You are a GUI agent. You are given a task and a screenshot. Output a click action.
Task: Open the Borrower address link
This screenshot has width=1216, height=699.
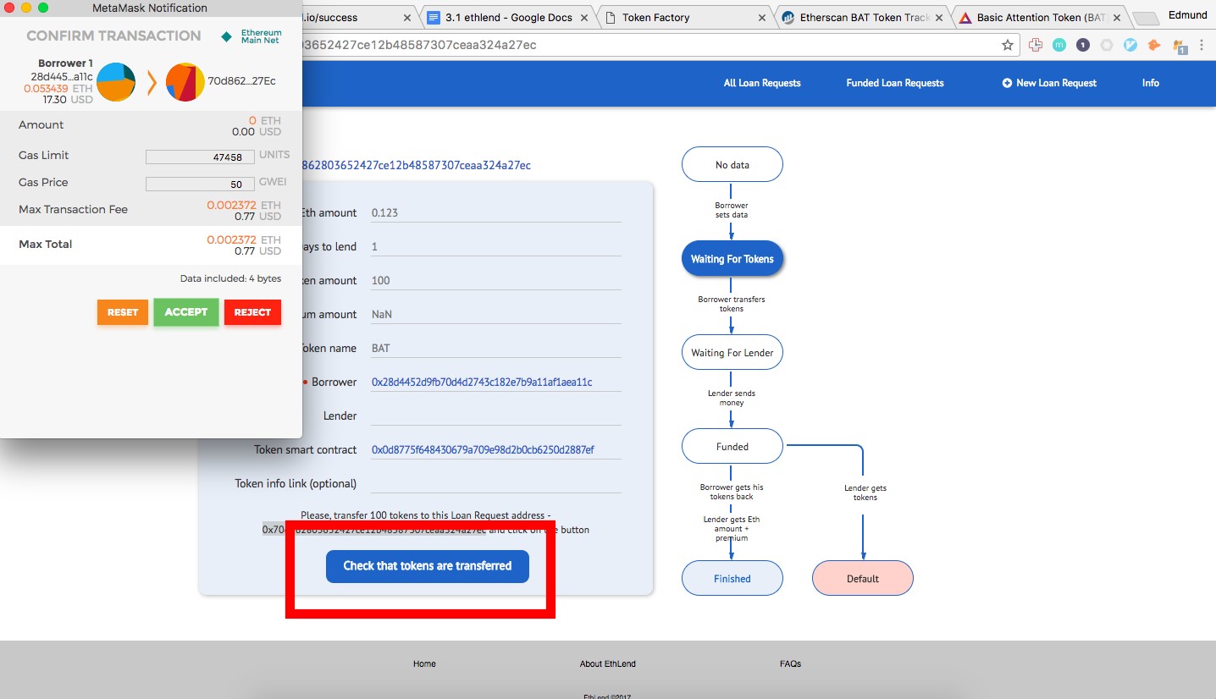(x=482, y=383)
